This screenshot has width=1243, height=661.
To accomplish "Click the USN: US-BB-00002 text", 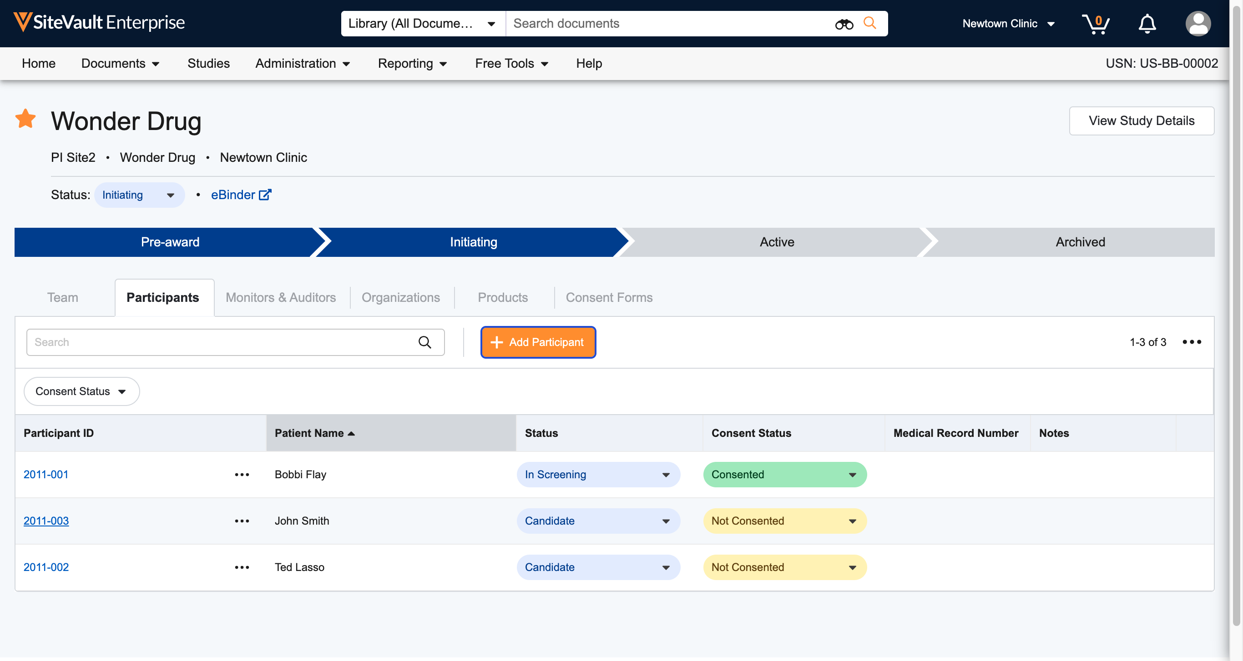I will (x=1162, y=64).
